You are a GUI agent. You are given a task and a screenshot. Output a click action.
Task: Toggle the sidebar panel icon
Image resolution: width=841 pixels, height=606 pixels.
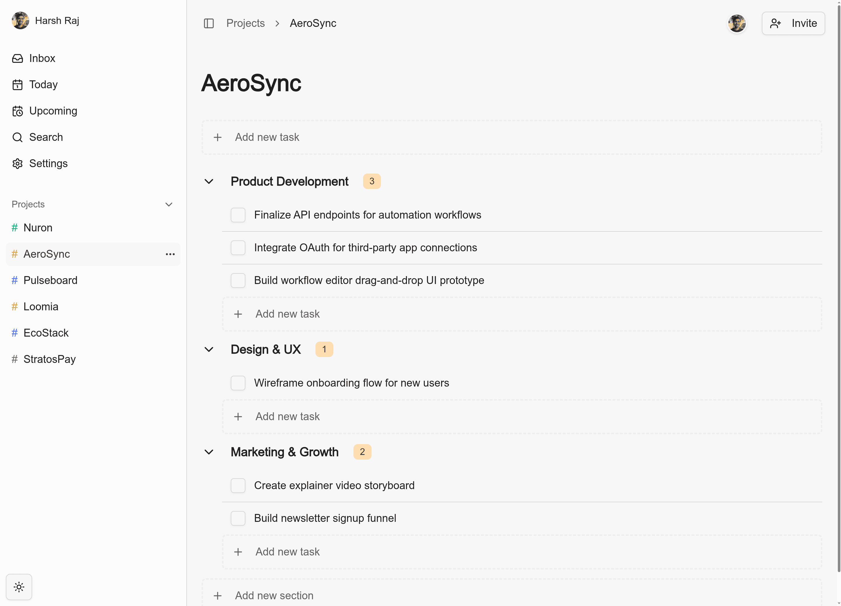click(209, 23)
